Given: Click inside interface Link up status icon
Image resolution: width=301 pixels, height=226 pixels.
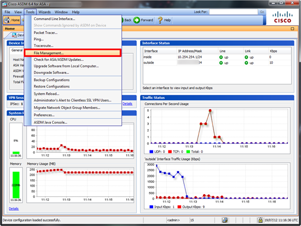Looking at the screenshot, I should tap(246, 57).
